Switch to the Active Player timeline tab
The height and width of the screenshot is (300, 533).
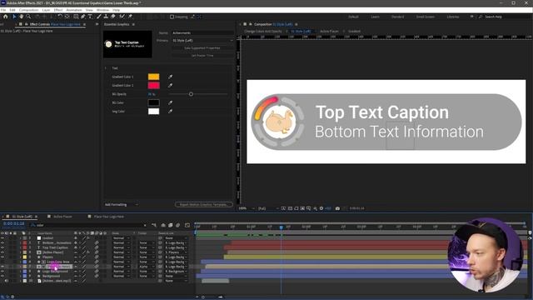tap(63, 217)
